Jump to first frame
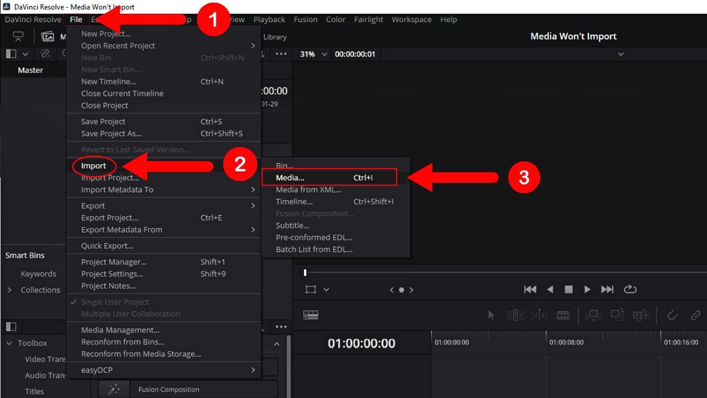This screenshot has height=398, width=707. 530,289
